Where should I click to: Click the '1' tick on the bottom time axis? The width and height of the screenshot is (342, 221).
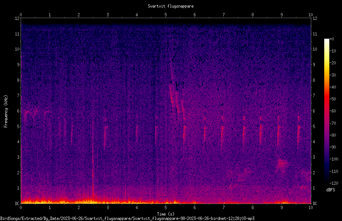tap(50, 208)
